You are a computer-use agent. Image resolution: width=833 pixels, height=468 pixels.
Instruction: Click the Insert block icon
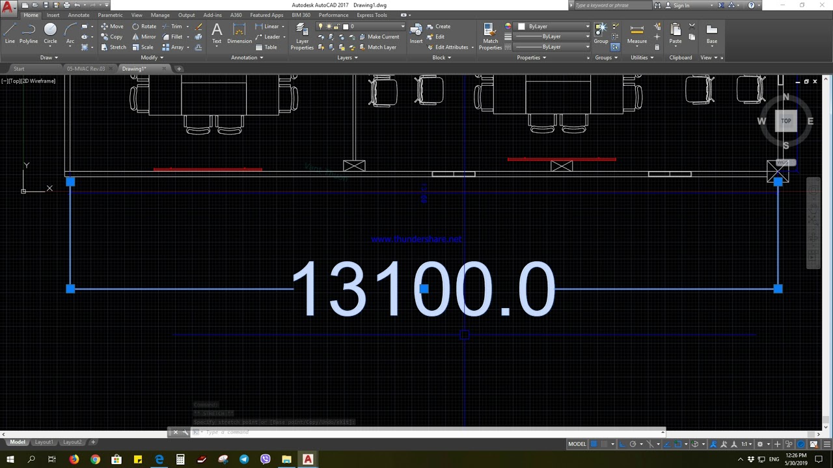(416, 34)
